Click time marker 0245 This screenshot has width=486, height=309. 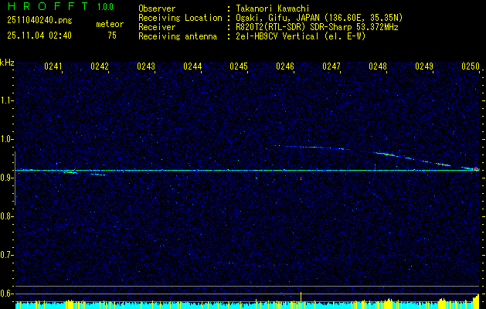(x=239, y=66)
